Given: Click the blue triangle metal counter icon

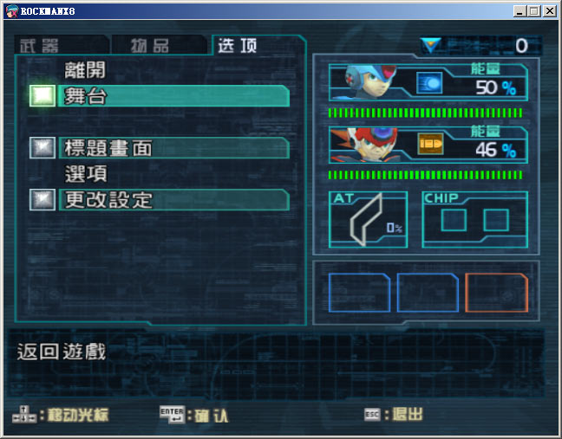Looking at the screenshot, I should pyautogui.click(x=431, y=45).
